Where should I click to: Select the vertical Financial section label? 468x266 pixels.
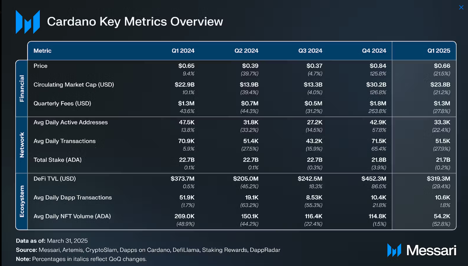(22, 88)
